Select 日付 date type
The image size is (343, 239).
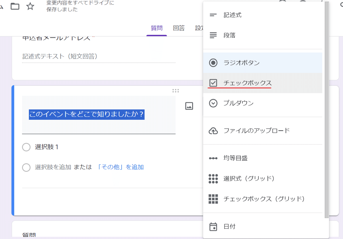pyautogui.click(x=263, y=226)
